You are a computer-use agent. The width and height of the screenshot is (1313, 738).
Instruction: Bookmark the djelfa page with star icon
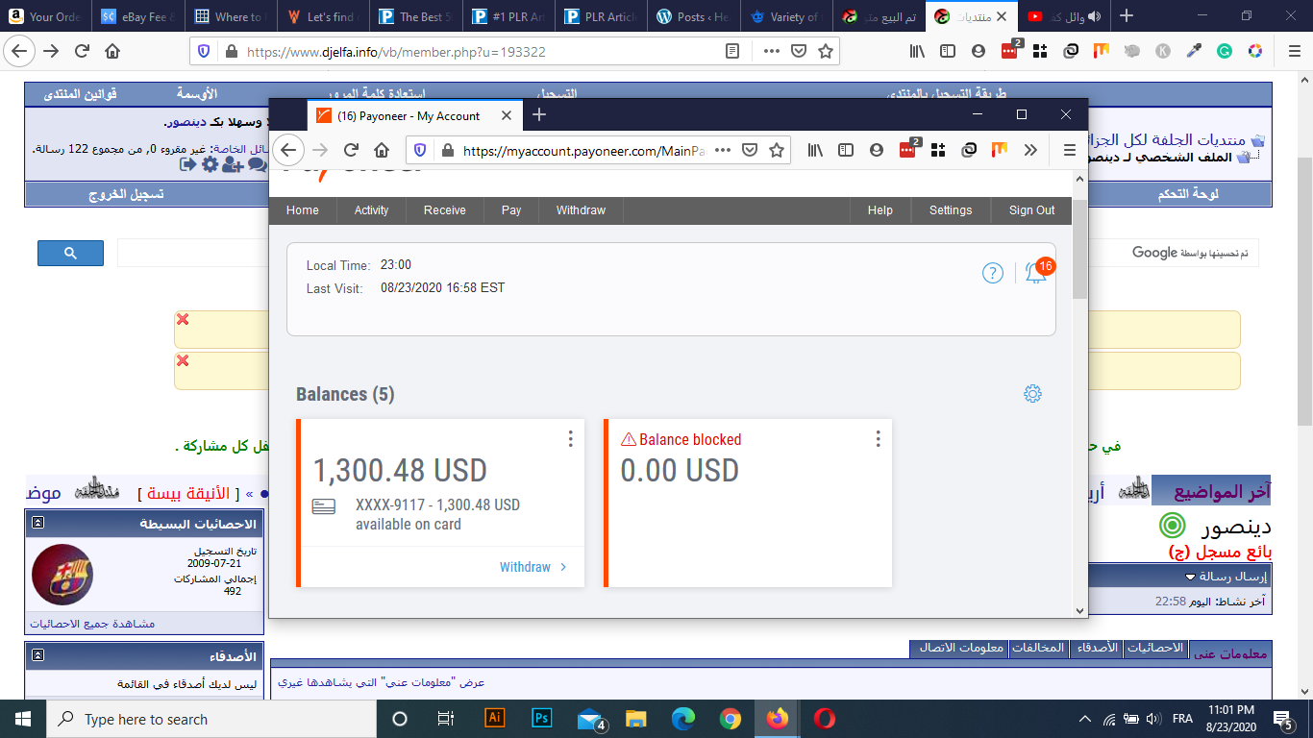[x=825, y=52]
